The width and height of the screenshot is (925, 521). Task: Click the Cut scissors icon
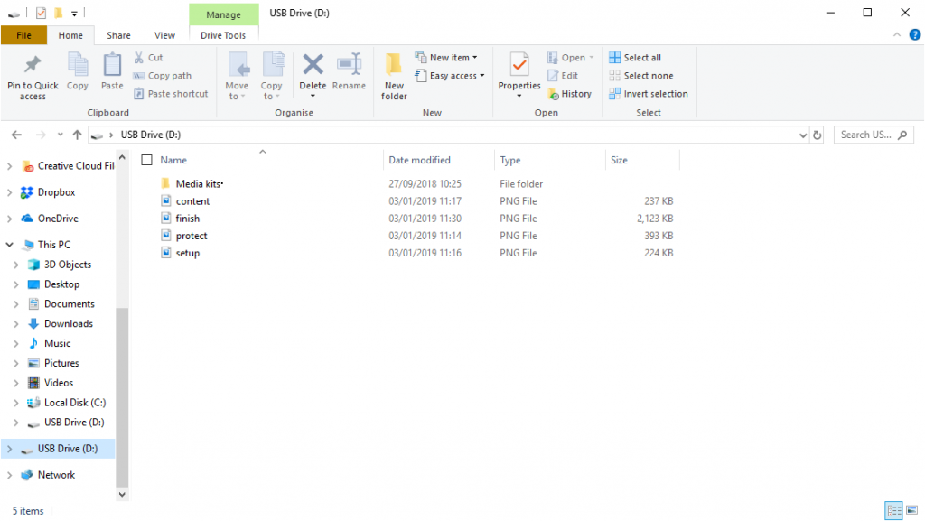[x=138, y=57]
